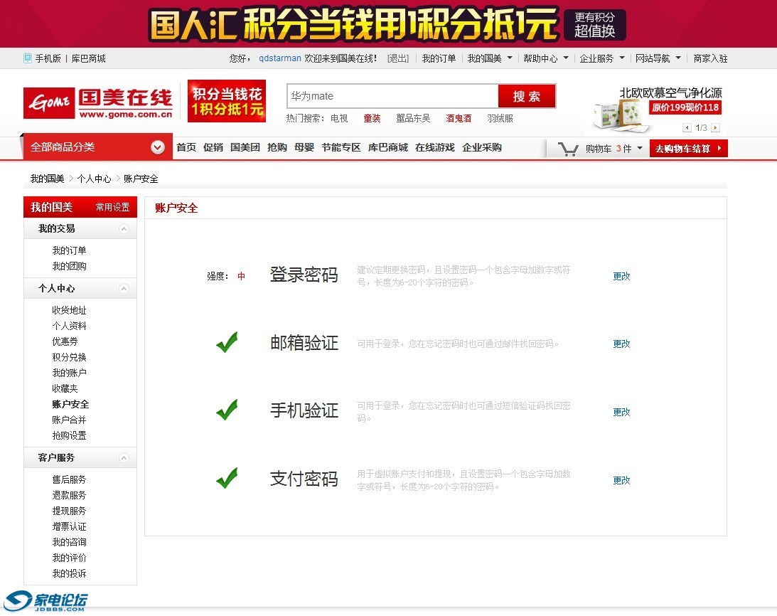Click the search input containing 华为mate
The width and height of the screenshot is (777, 616).
391,95
